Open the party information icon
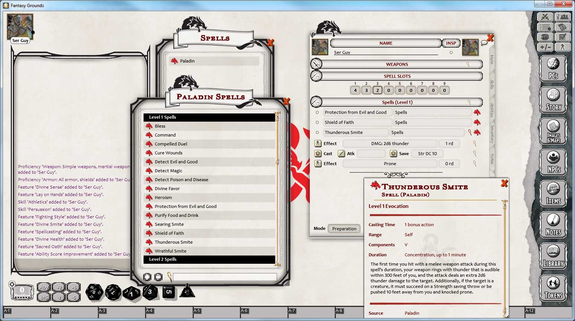The image size is (575, 321). [x=563, y=17]
